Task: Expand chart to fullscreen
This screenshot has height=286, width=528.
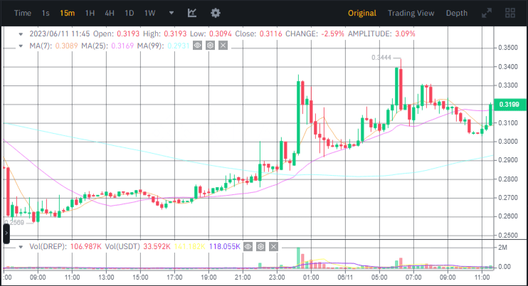Action: tap(487, 13)
